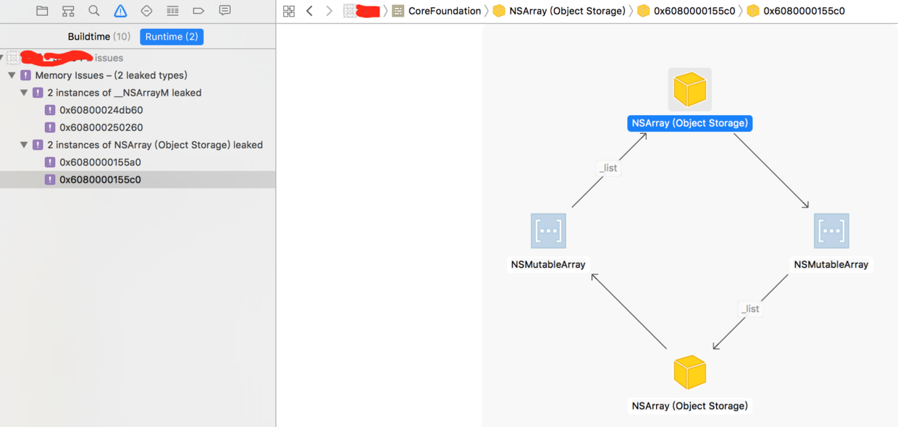Open the Find navigator magnifier icon
The height and width of the screenshot is (427, 898).
[x=94, y=11]
